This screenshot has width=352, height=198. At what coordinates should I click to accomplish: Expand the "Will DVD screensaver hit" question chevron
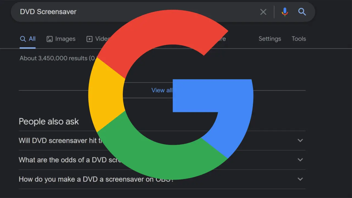click(x=300, y=141)
